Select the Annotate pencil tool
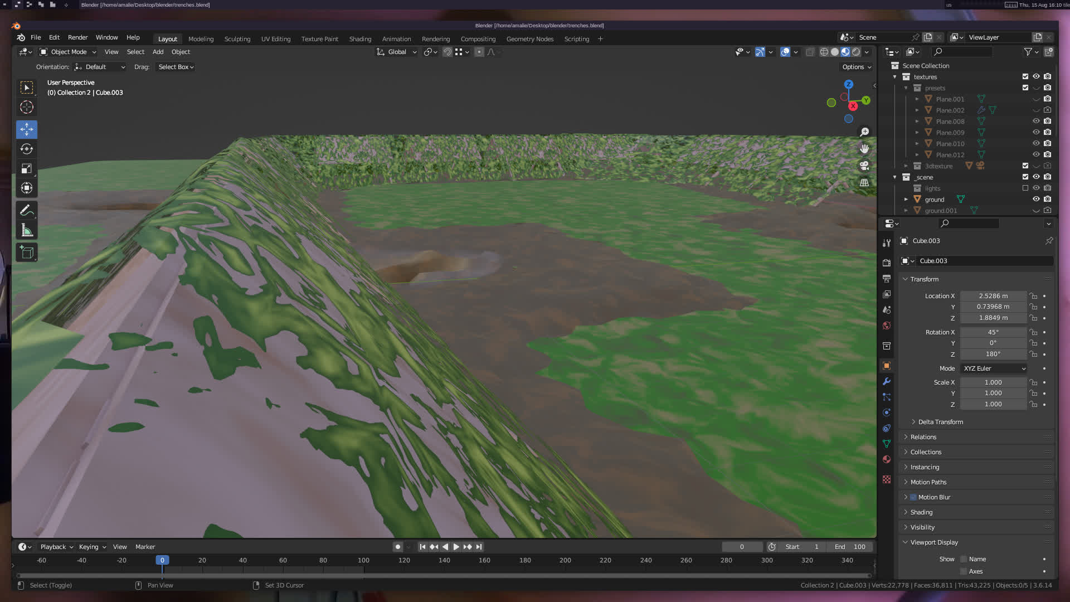The height and width of the screenshot is (602, 1070). pos(26,211)
